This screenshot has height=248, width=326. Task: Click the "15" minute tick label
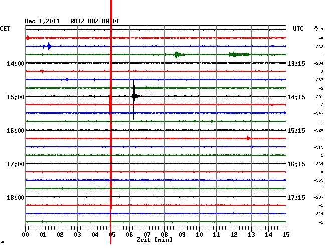pos(286,235)
